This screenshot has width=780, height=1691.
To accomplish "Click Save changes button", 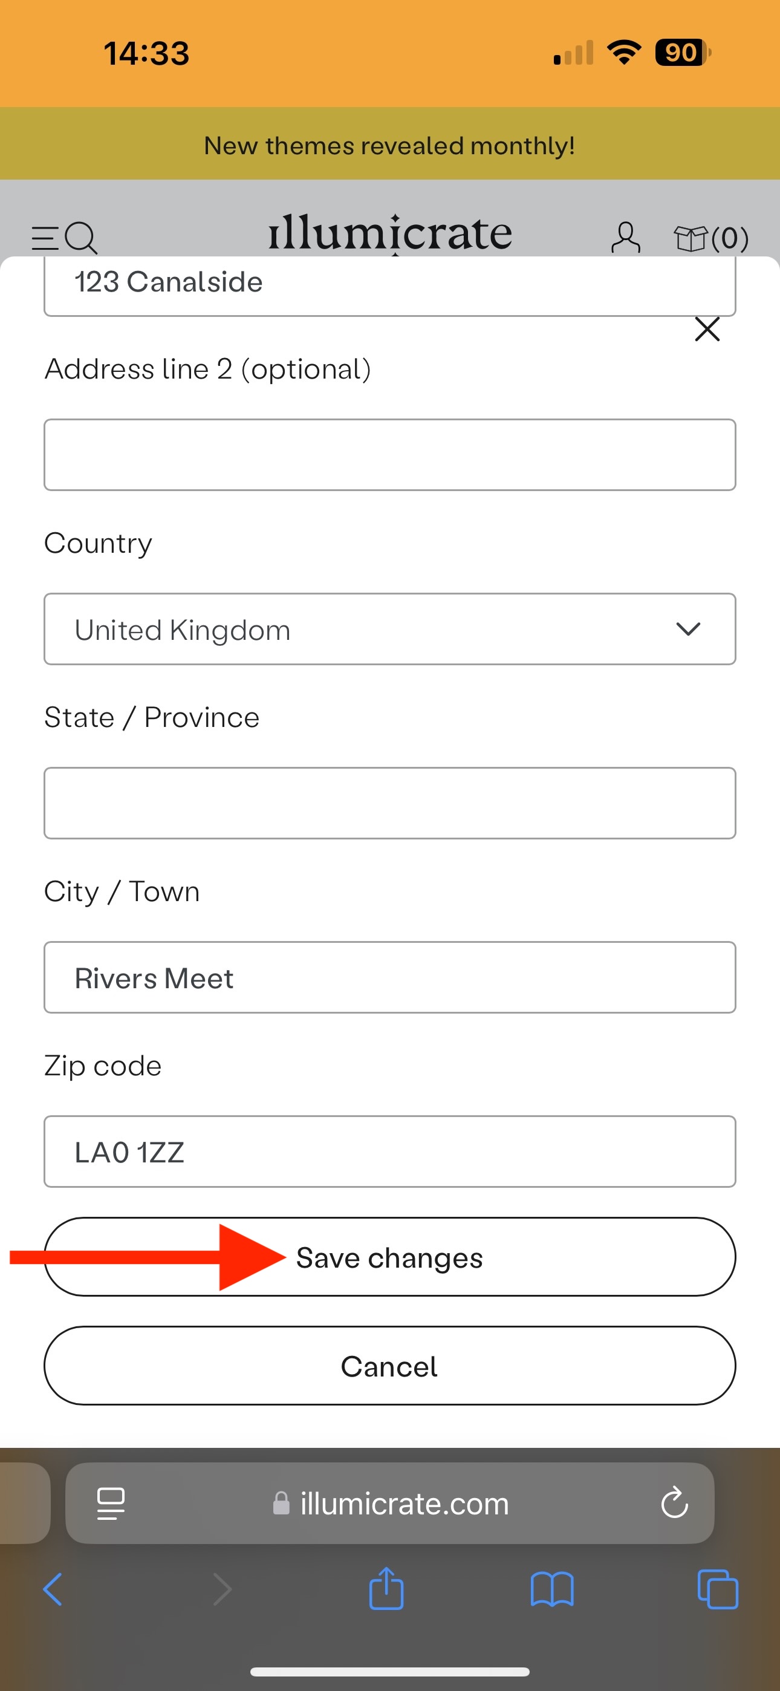I will click(389, 1256).
